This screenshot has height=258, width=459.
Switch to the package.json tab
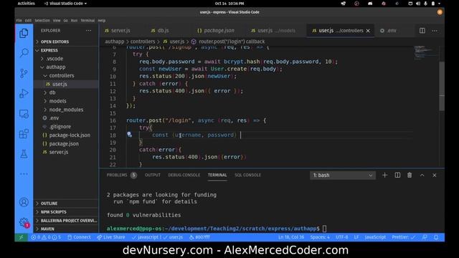[216, 30]
